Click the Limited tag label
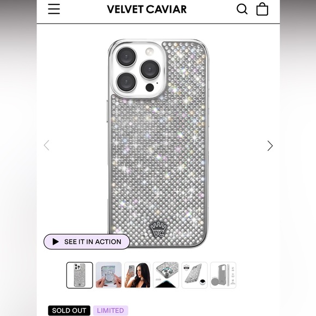This screenshot has height=316, width=316. tap(111, 311)
